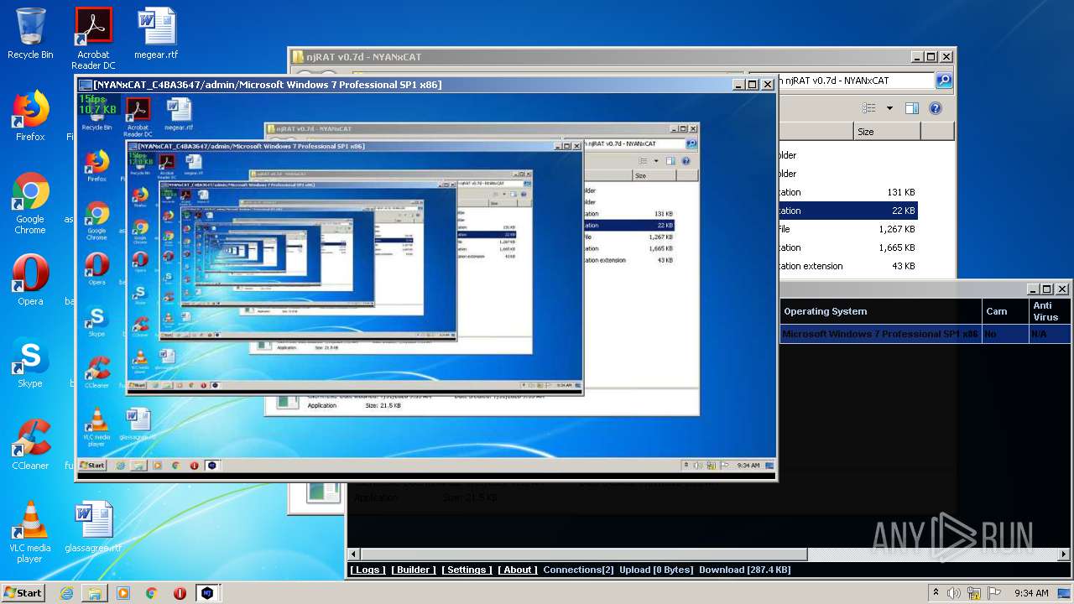Open the Start menu on the main taskbar
Image resolution: width=1074 pixels, height=604 pixels.
23,593
